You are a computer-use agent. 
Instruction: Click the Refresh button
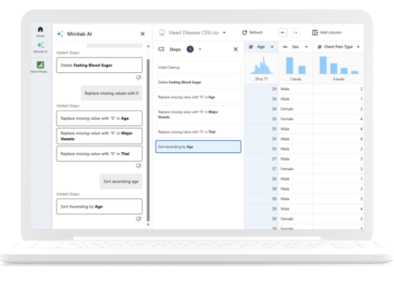tap(252, 33)
